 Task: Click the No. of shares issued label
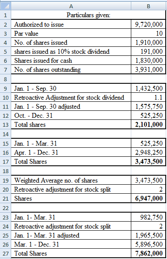pyautogui.click(x=41, y=43)
